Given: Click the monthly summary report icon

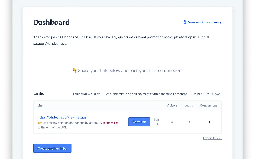Looking at the screenshot, I should coord(185,22).
